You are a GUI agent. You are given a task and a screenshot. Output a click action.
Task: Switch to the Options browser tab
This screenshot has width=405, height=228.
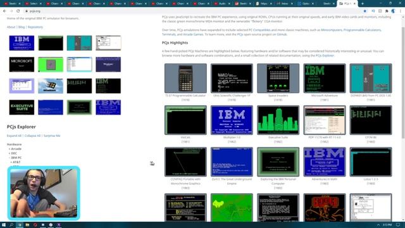click(306, 4)
